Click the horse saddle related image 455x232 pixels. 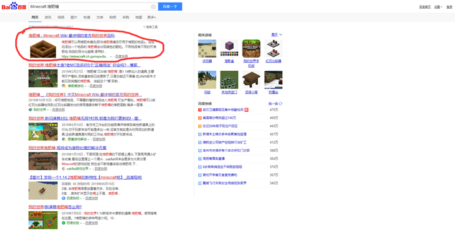click(x=207, y=80)
